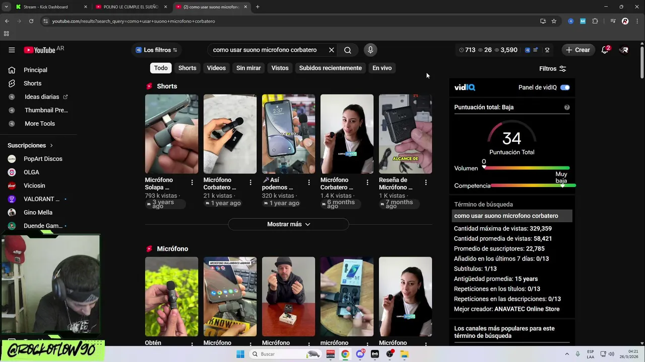Open the Chrome apps grid in bookmarks bar
This screenshot has width=645, height=362.
[6, 34]
